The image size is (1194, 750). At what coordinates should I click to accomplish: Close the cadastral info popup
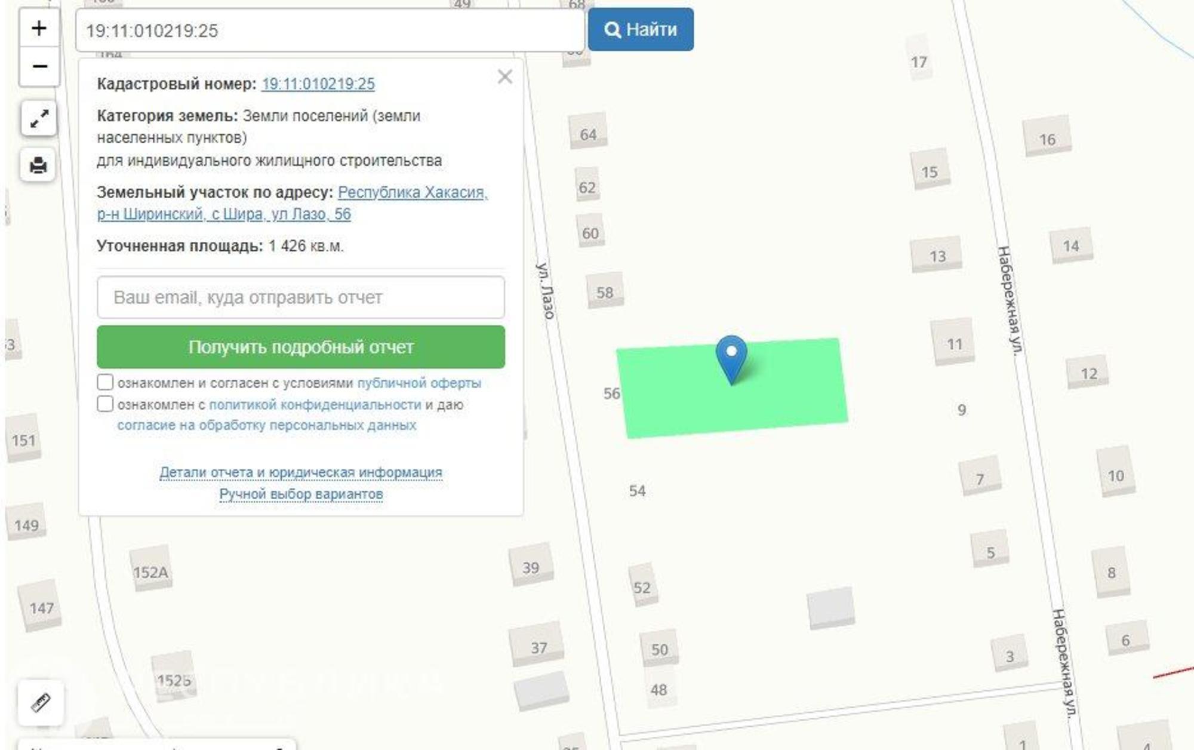pyautogui.click(x=504, y=76)
